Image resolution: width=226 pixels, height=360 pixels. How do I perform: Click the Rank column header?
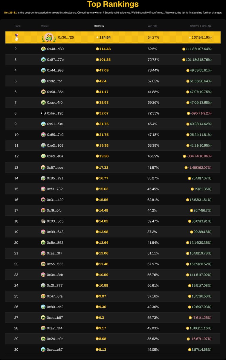point(17,26)
